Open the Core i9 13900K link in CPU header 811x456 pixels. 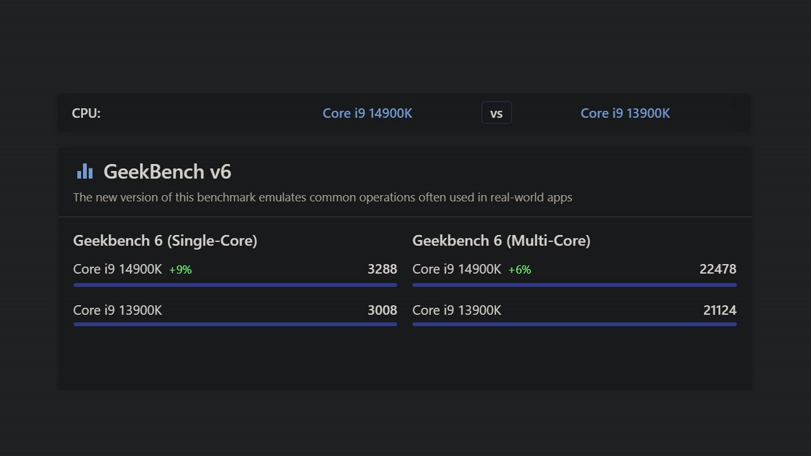[625, 113]
